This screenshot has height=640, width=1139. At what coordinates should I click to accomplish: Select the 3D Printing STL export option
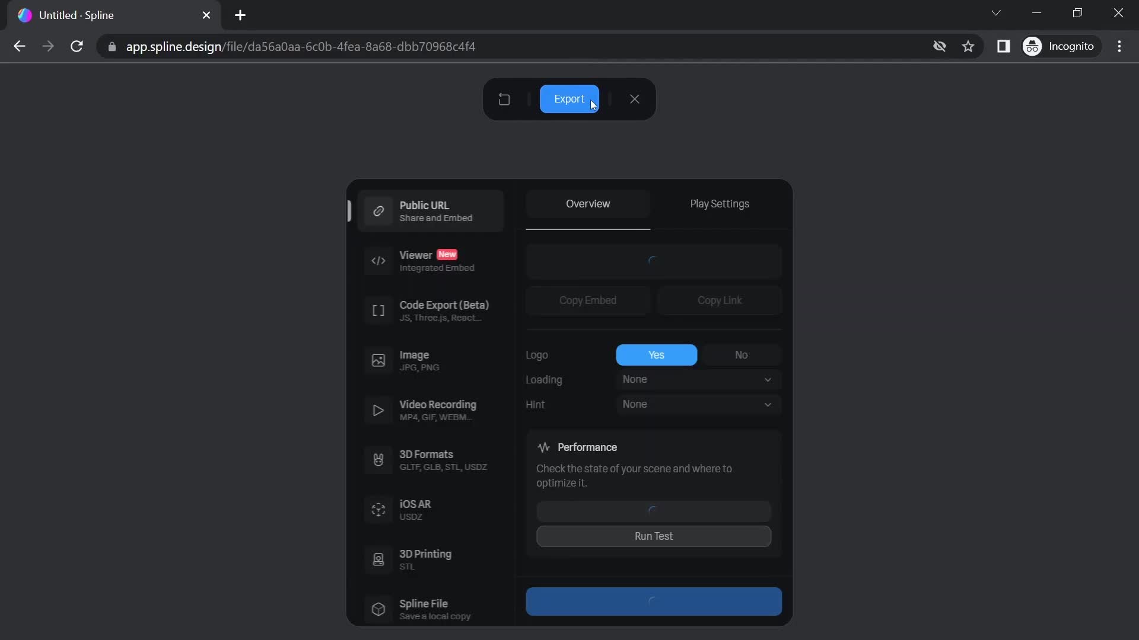pyautogui.click(x=425, y=559)
